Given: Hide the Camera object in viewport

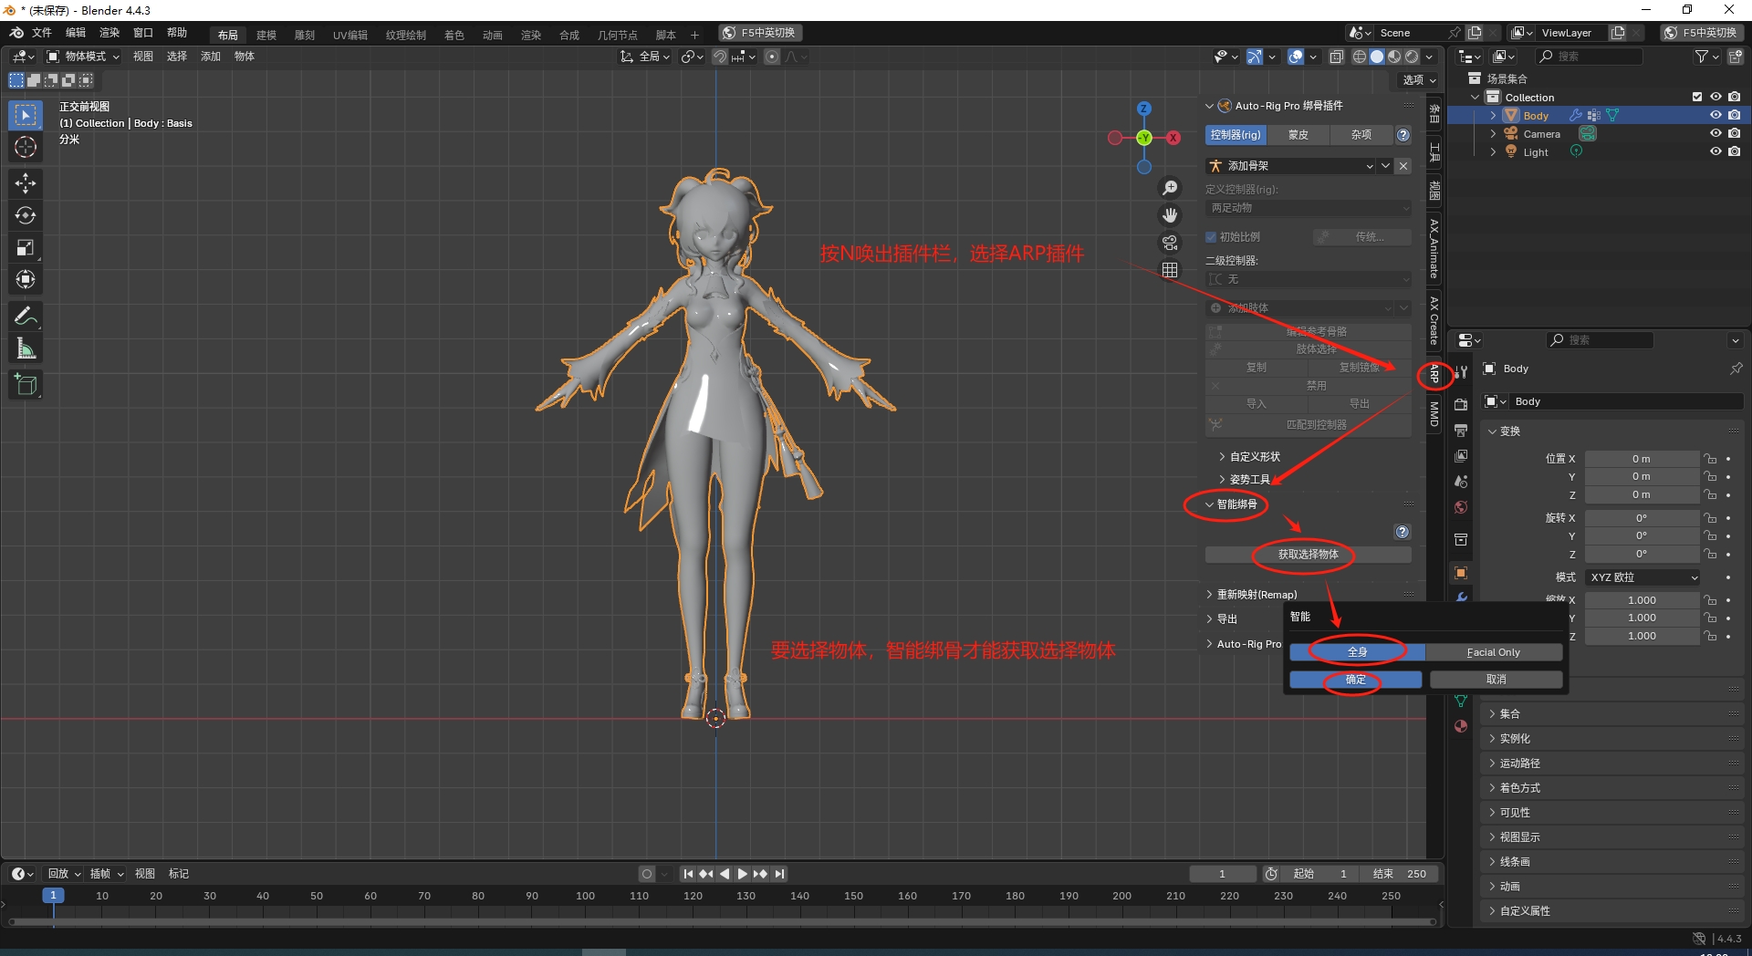Looking at the screenshot, I should click(x=1715, y=134).
